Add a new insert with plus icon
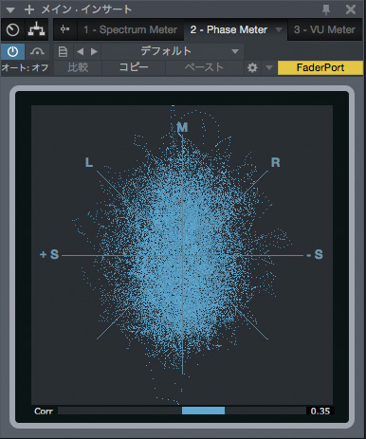This screenshot has height=439, width=366. 29,9
